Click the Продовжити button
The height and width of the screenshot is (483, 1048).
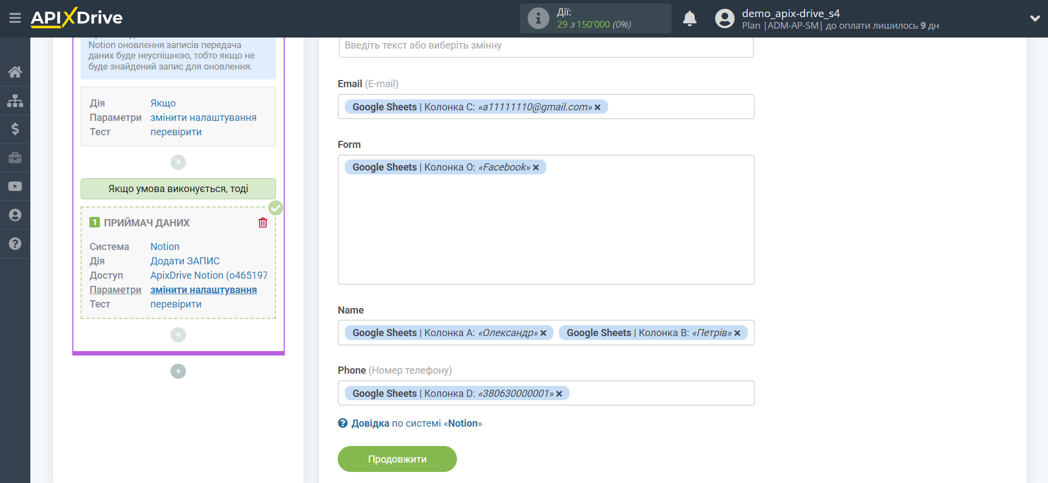point(397,459)
